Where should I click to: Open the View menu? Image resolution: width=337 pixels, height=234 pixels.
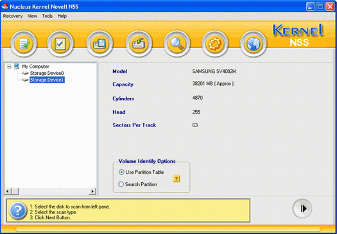[x=32, y=16]
